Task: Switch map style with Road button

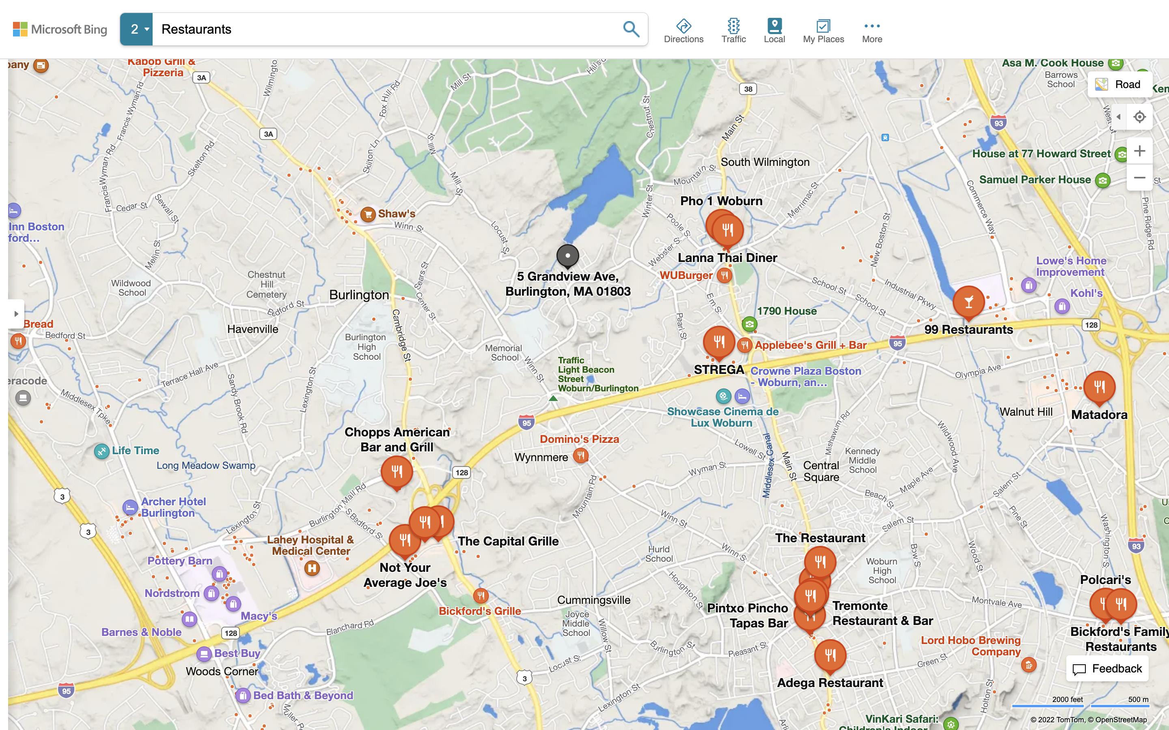Action: coord(1120,84)
